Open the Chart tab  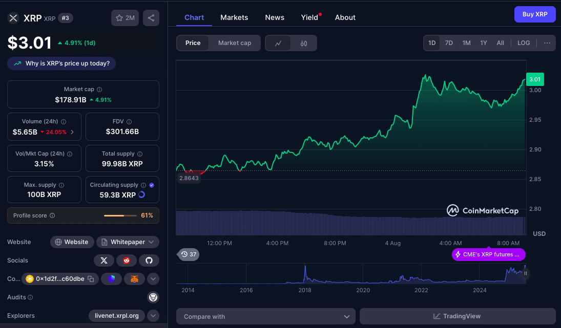194,17
